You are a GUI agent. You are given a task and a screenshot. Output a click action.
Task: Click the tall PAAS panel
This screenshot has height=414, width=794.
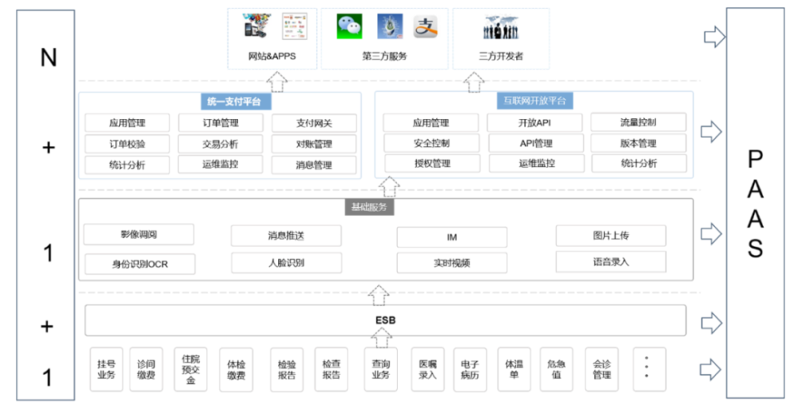point(756,203)
